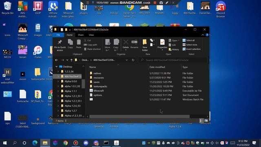Sort by the Name column header
The width and height of the screenshot is (261, 147).
(x=93, y=67)
